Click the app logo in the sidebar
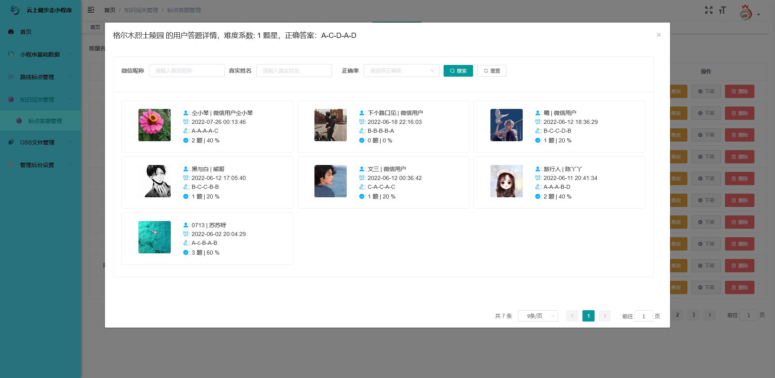 15,10
